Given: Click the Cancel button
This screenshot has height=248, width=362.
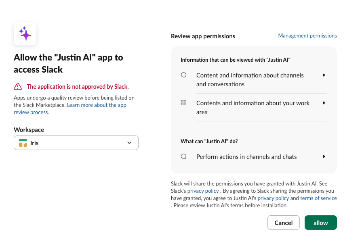Looking at the screenshot, I should point(284,223).
